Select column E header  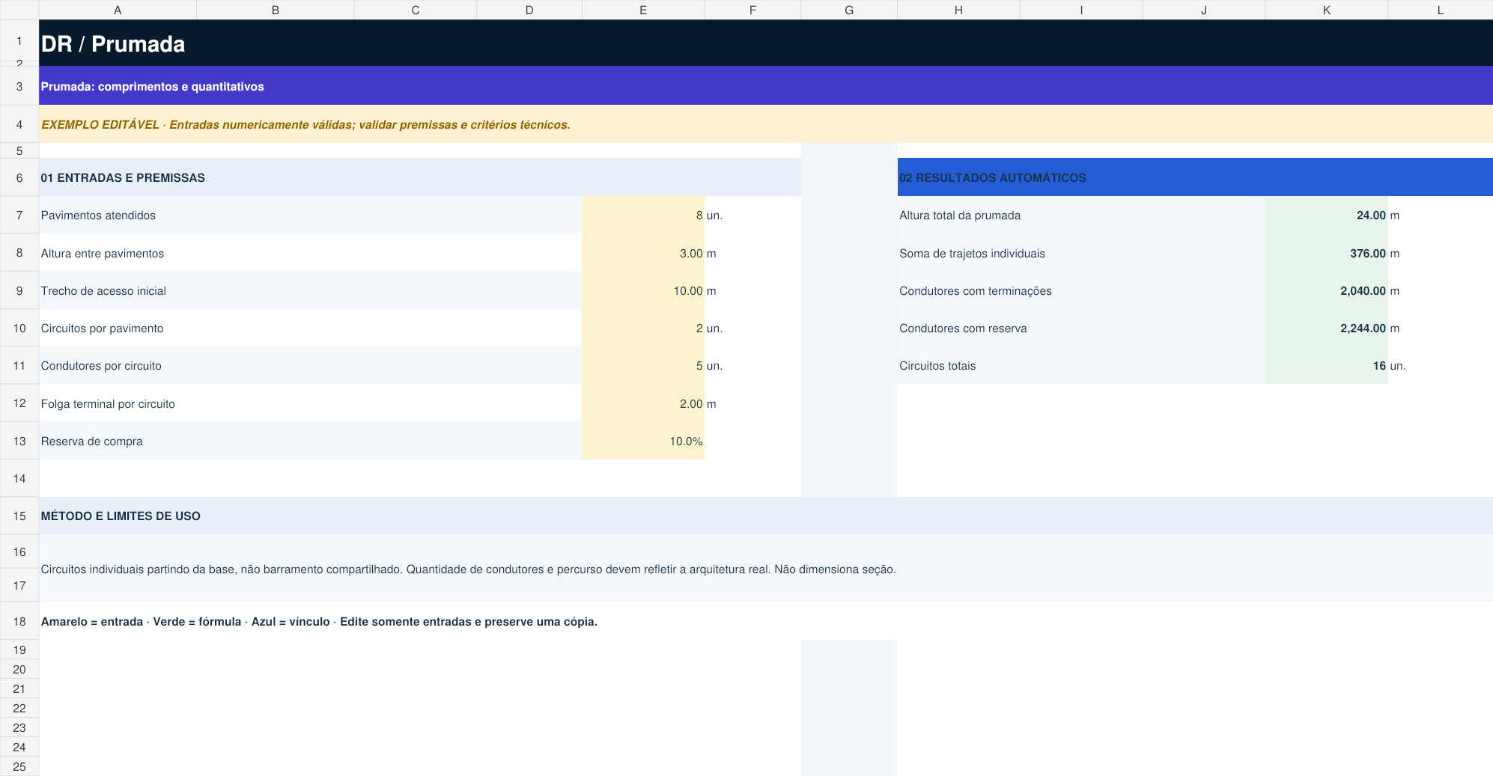[643, 10]
